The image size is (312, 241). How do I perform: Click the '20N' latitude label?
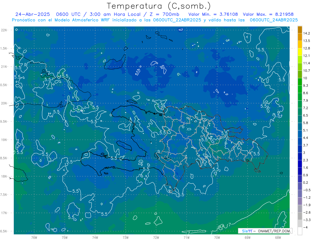[4, 103]
